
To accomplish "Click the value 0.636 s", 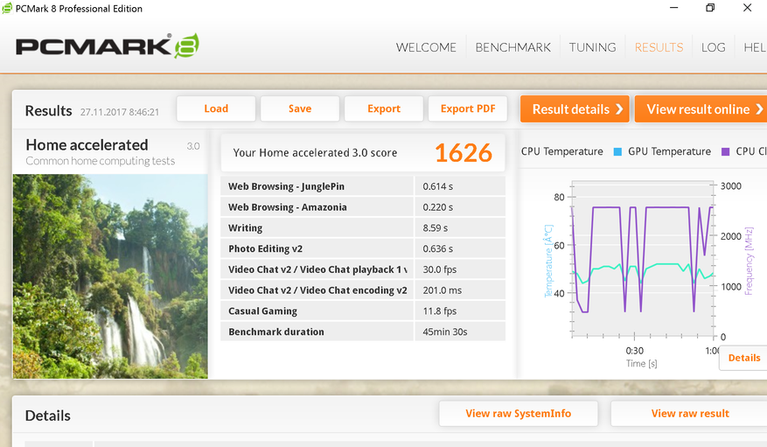I will pos(438,249).
